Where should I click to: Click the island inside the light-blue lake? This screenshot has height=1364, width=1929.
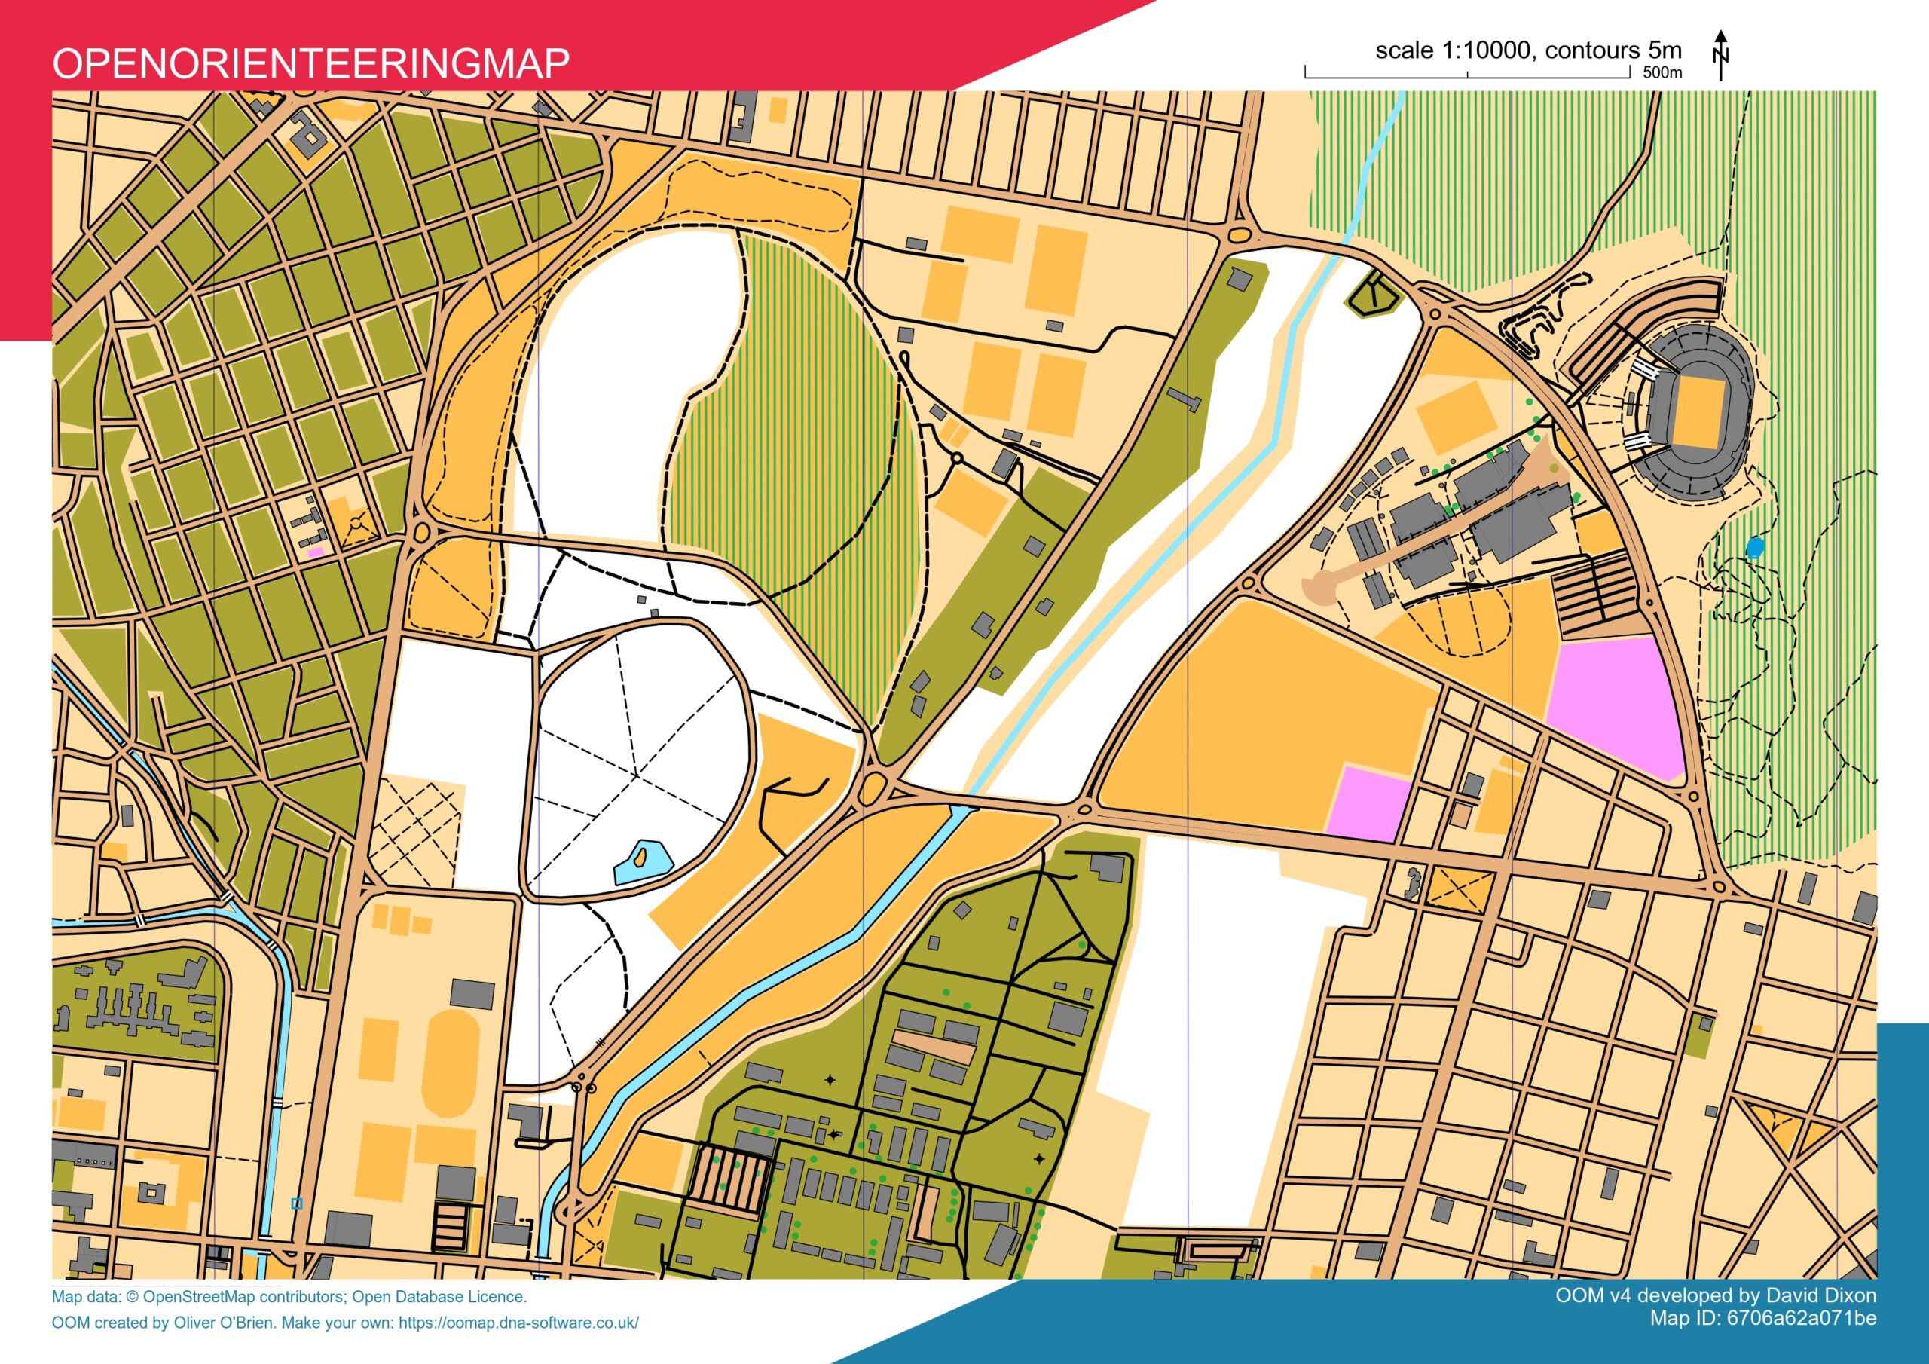pyautogui.click(x=640, y=858)
